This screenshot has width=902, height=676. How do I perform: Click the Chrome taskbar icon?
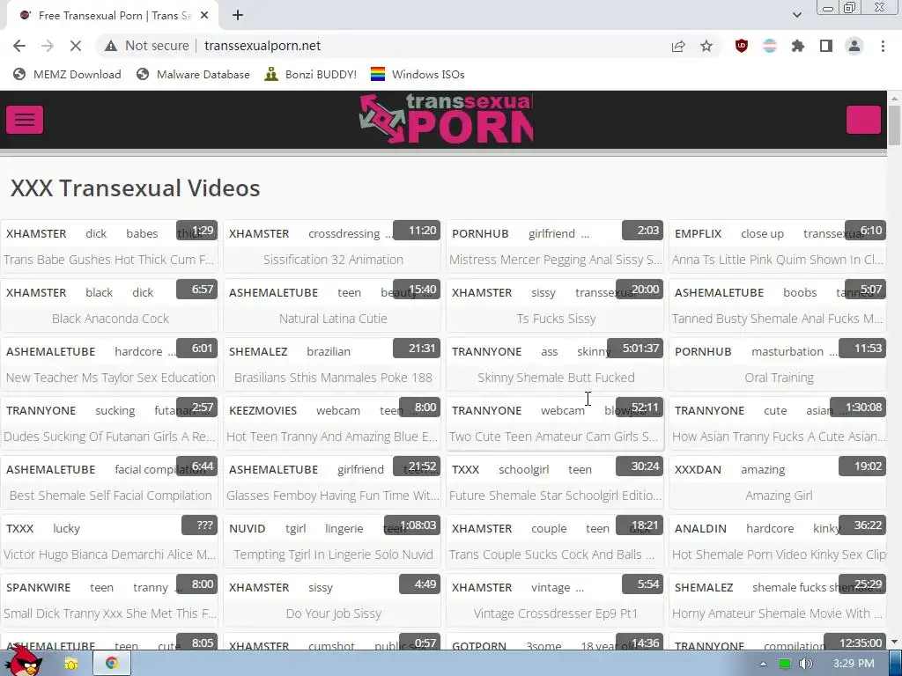pos(112,664)
